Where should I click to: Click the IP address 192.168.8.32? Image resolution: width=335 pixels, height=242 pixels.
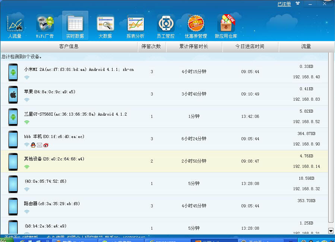tap(307, 189)
